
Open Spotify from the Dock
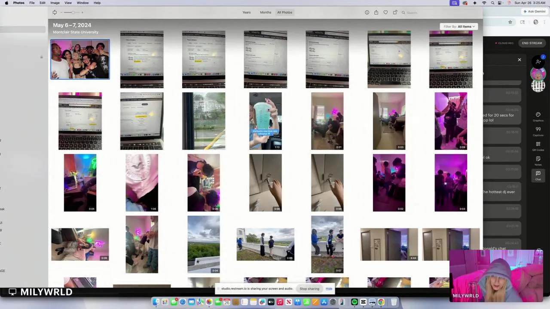point(354,302)
